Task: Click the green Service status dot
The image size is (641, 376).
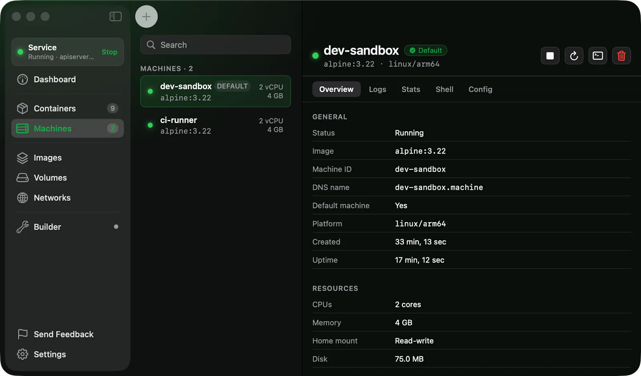Action: click(x=20, y=52)
